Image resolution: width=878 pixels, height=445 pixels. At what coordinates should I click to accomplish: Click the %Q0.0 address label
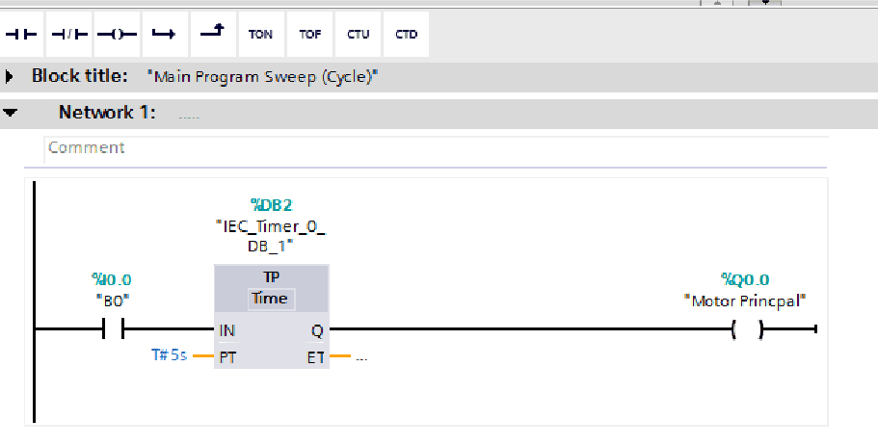click(x=745, y=279)
